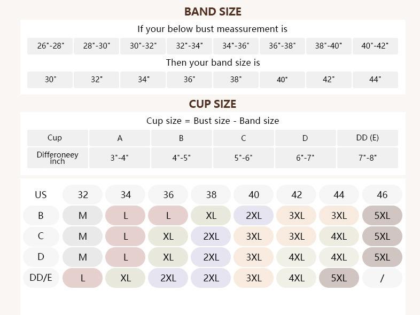Select the 40"-42" below bust measurement cell
Viewport: 420px width, 315px height.
coord(375,46)
